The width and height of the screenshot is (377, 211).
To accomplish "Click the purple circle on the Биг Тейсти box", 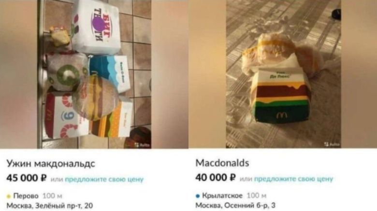I will (99, 23).
